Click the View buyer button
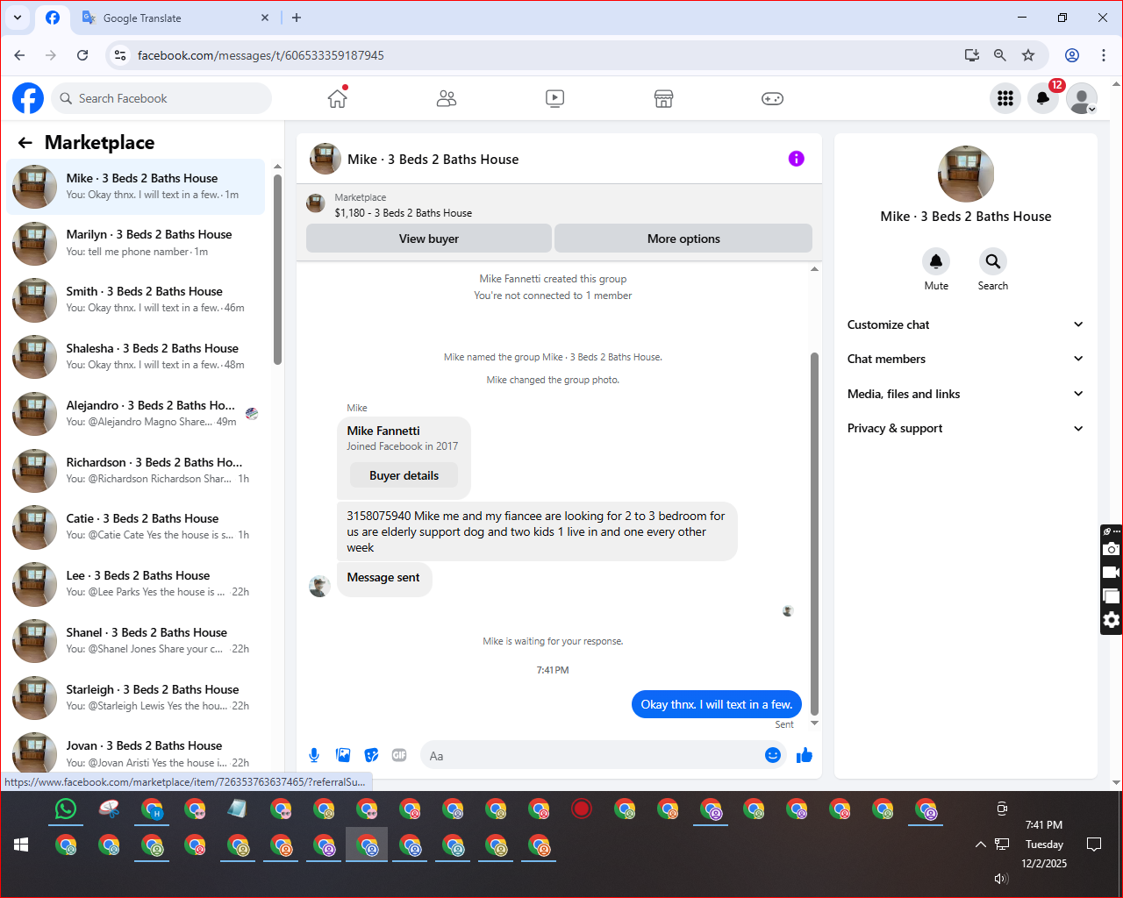The width and height of the screenshot is (1123, 898). [429, 239]
